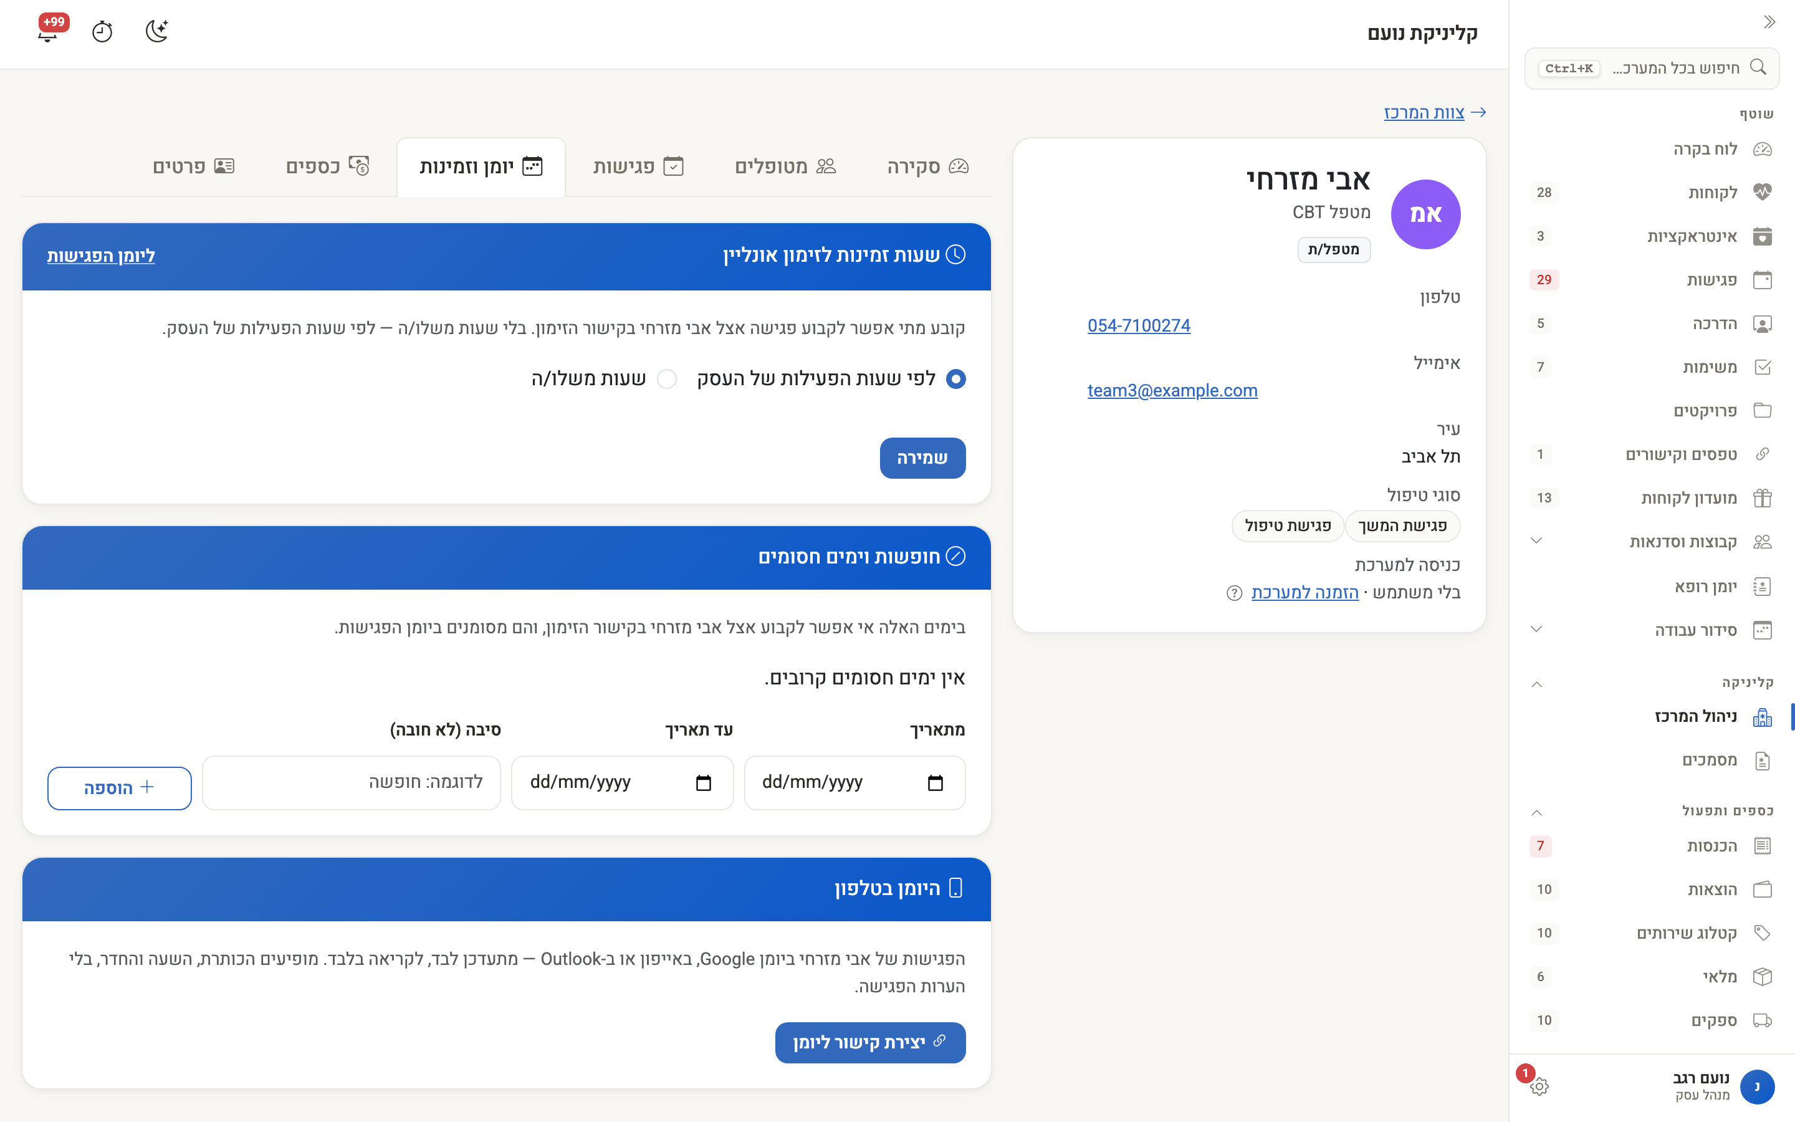Switch to the כספים tab
The height and width of the screenshot is (1122, 1795).
click(327, 167)
